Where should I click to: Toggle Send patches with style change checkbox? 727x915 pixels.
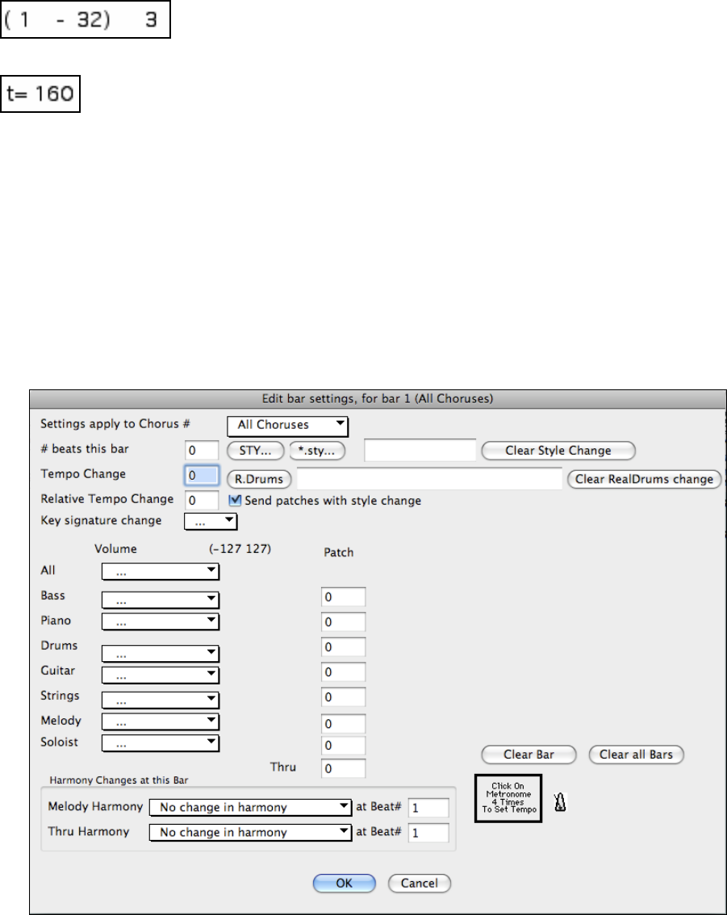(236, 501)
